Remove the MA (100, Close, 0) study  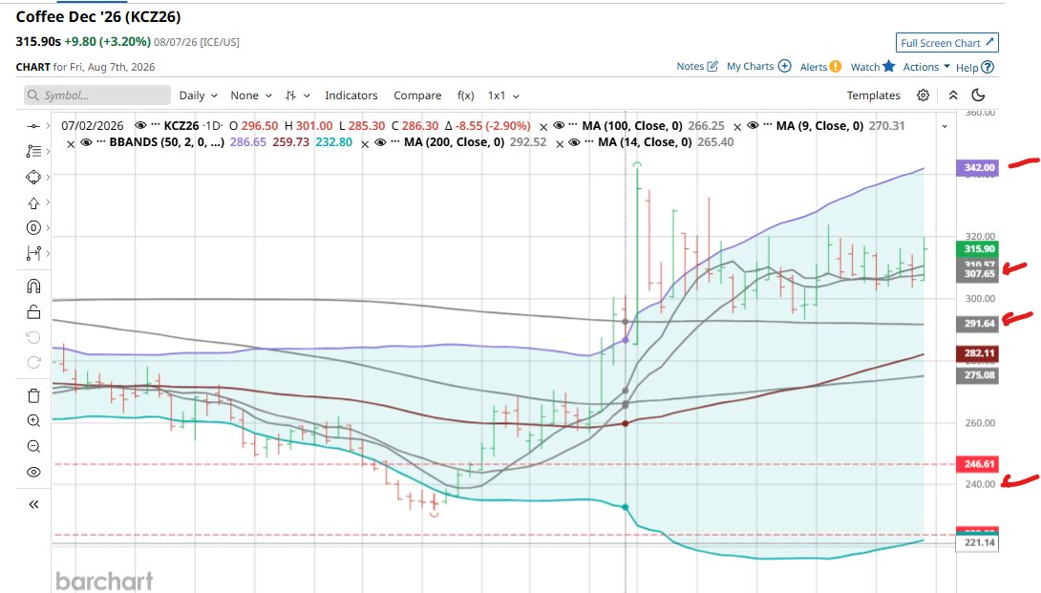[x=543, y=126]
